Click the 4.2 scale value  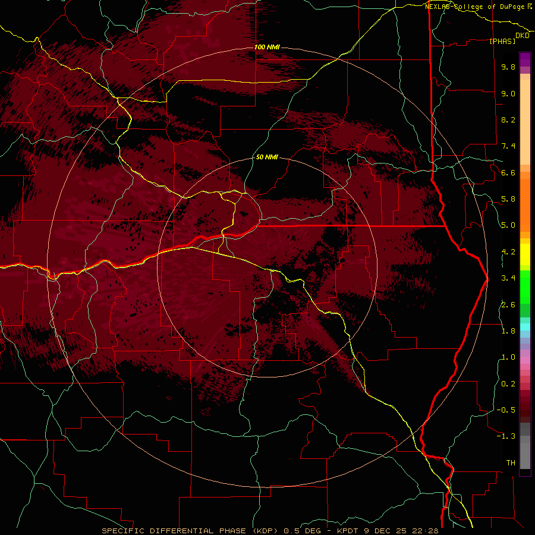508,252
